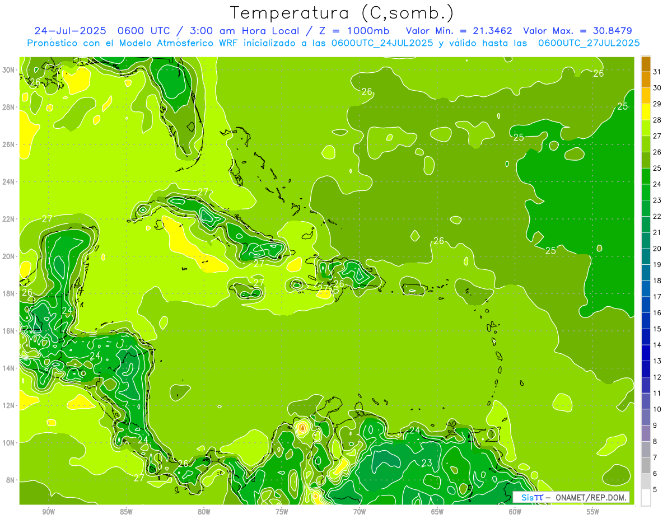Click the value 5 on color legend
The height and width of the screenshot is (519, 672).
click(x=655, y=489)
